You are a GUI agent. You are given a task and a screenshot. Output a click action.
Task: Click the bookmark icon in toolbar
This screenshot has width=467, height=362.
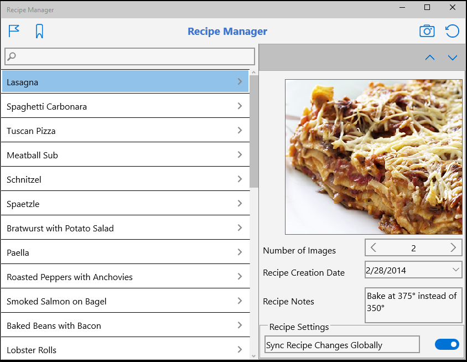pos(39,32)
